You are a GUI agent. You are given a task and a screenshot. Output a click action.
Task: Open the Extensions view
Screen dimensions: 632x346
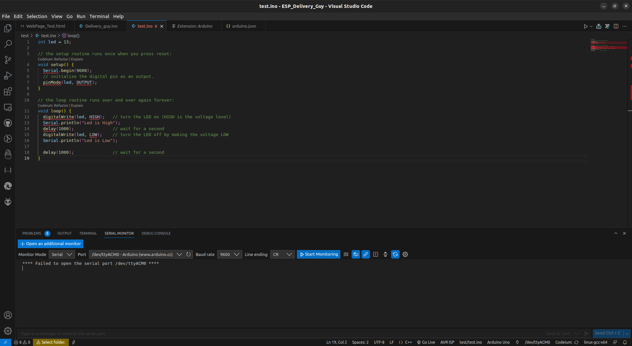[x=8, y=91]
